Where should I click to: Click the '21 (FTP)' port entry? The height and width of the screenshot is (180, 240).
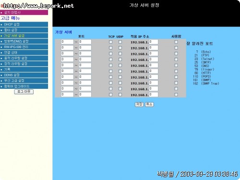202,55
